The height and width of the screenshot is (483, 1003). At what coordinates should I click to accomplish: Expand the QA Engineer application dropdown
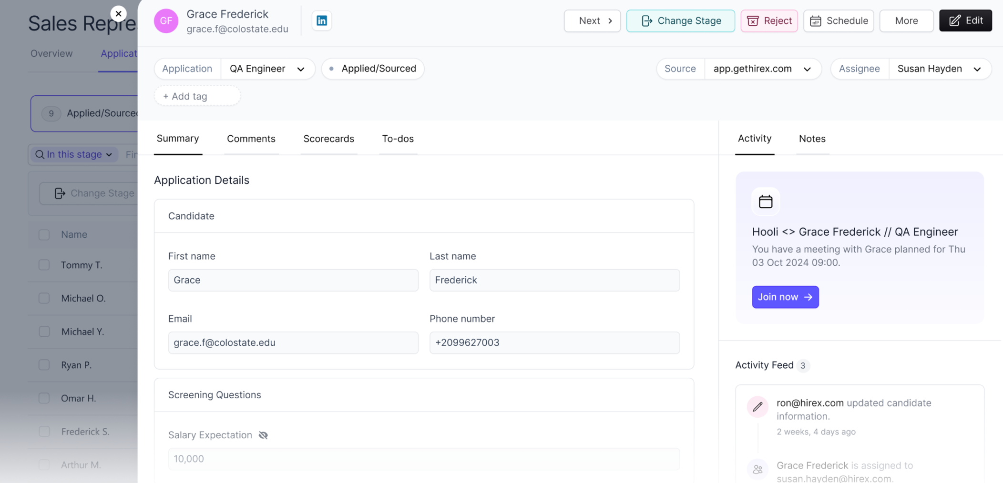[x=267, y=69]
